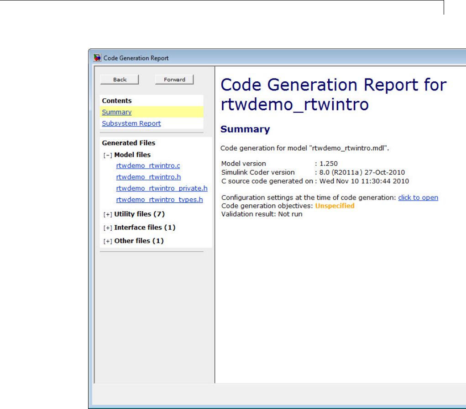Click the bold Summary heading in the report

coord(245,129)
